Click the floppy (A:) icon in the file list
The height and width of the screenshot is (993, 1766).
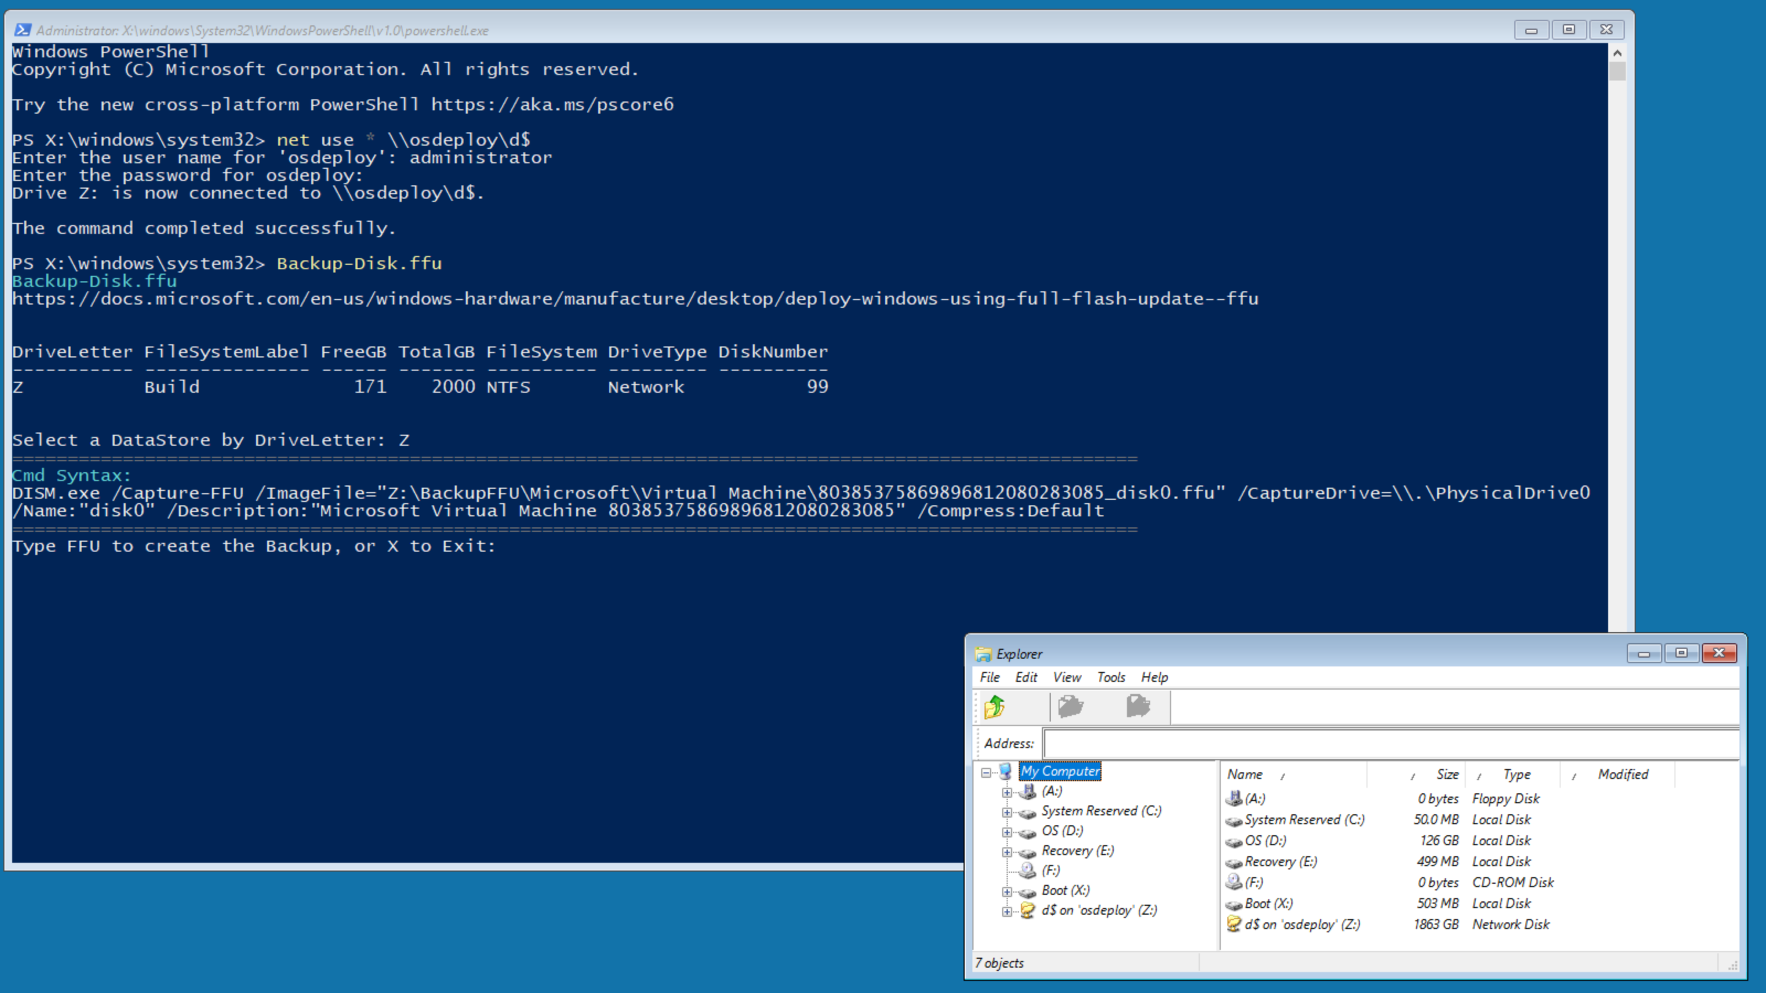coord(1233,798)
